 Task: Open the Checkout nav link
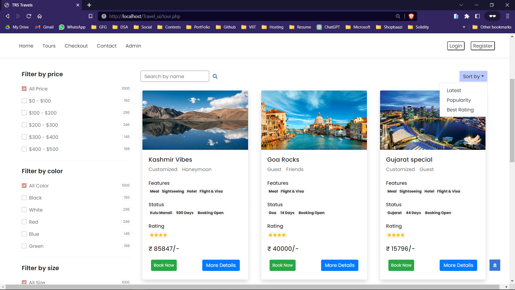[76, 46]
